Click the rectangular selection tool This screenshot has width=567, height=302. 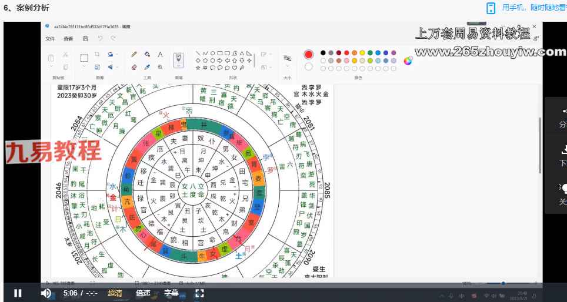[x=84, y=58]
